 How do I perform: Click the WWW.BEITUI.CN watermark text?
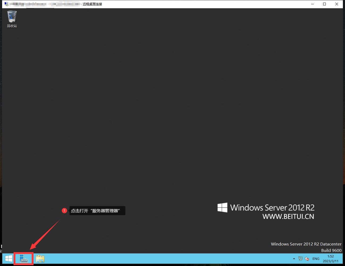288,216
